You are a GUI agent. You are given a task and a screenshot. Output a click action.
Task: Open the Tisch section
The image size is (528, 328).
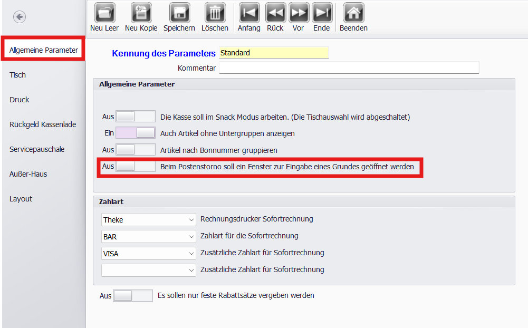(x=17, y=75)
